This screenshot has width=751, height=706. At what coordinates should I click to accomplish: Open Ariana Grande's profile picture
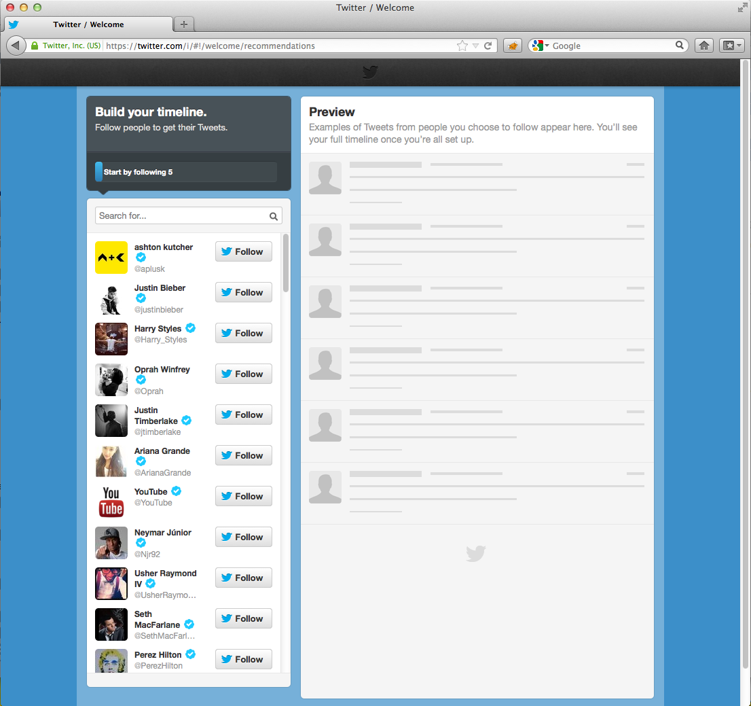click(x=111, y=461)
